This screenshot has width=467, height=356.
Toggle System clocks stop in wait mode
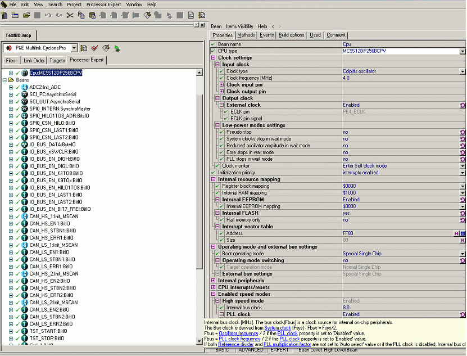click(463, 139)
